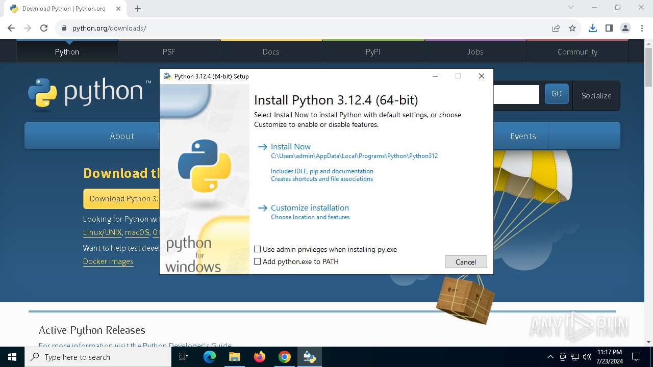Open the Socialize menu
The image size is (653, 367).
(x=596, y=95)
